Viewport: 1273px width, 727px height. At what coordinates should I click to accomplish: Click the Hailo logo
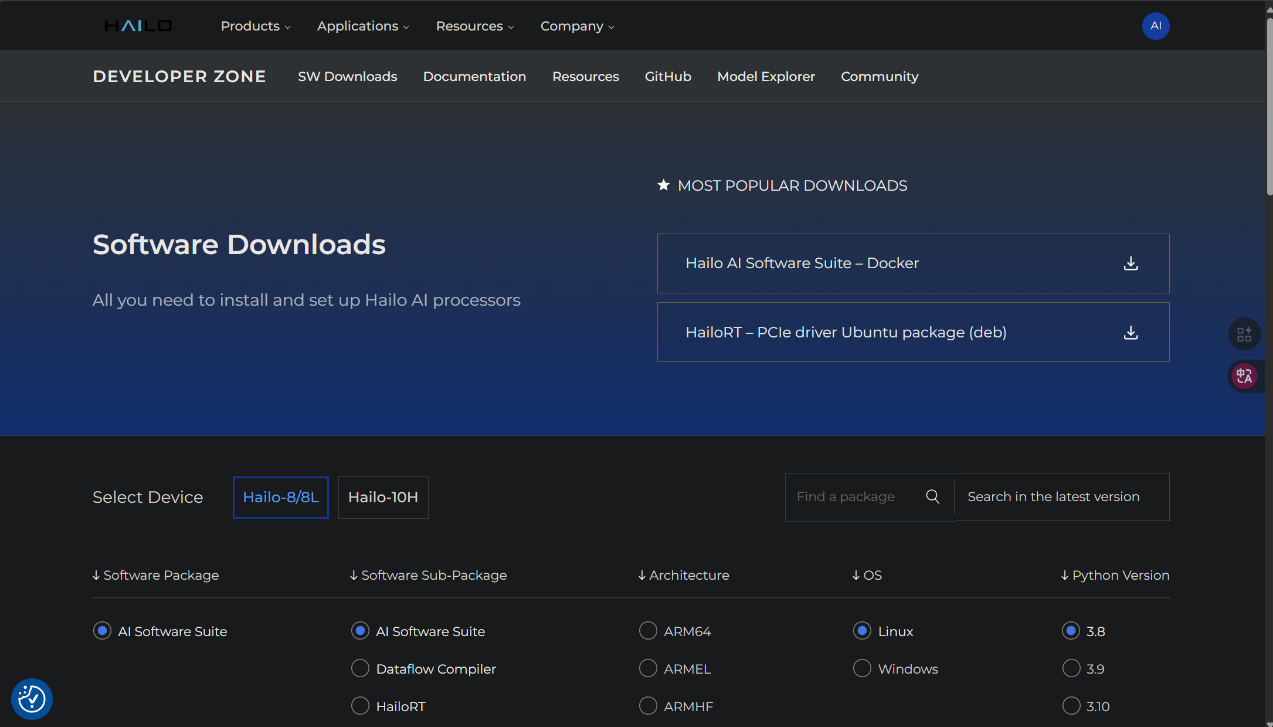click(x=138, y=26)
